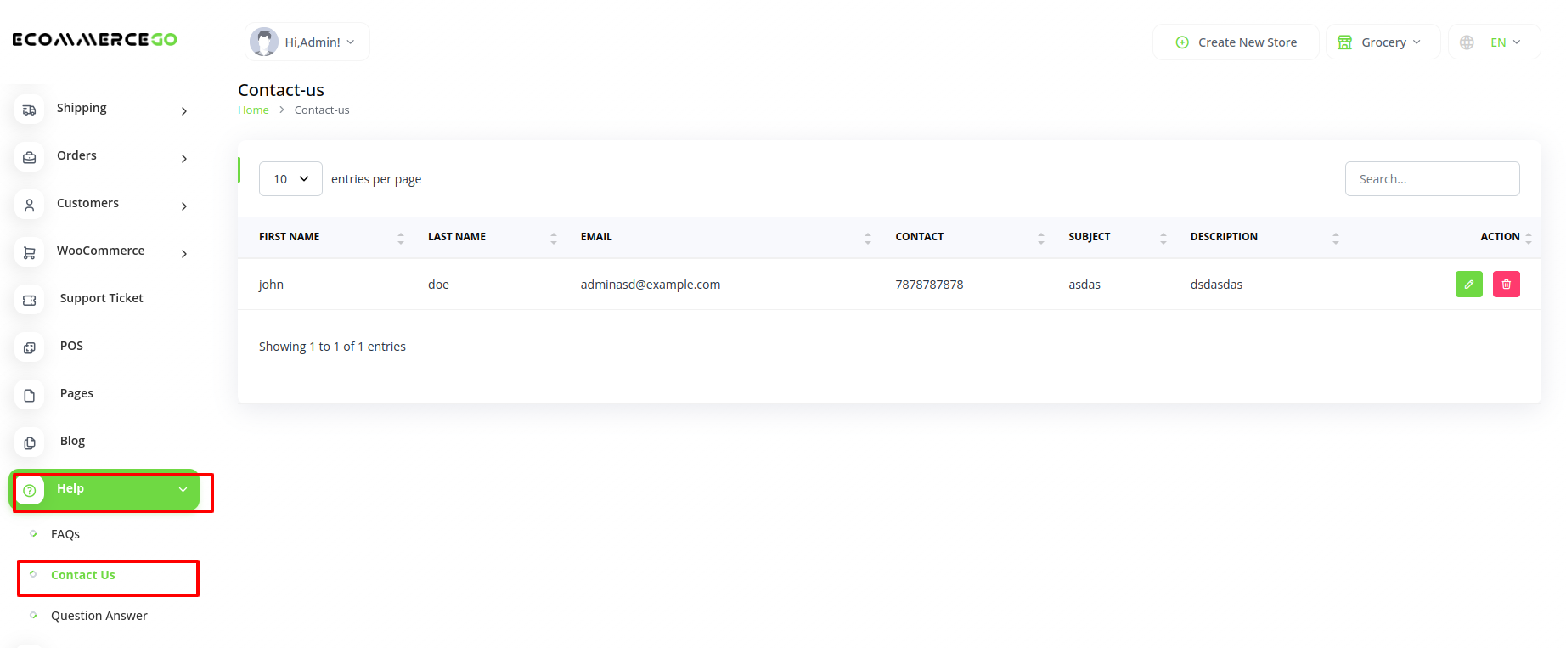
Task: Open the Question Answer submenu item
Action: pos(99,616)
